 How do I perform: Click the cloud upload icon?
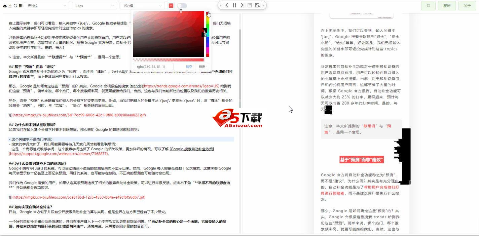coord(4,6)
